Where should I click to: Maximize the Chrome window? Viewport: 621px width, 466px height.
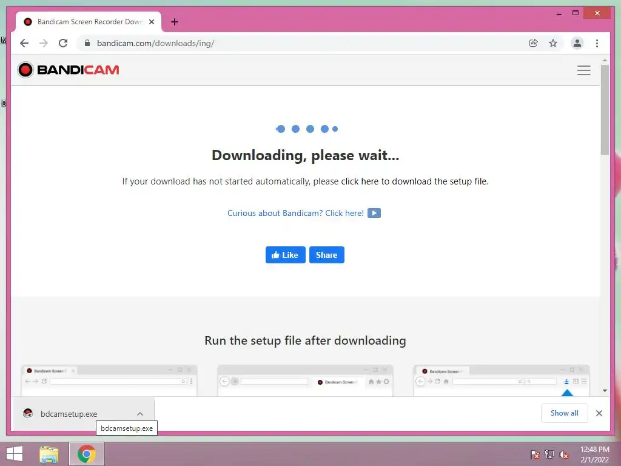point(576,13)
